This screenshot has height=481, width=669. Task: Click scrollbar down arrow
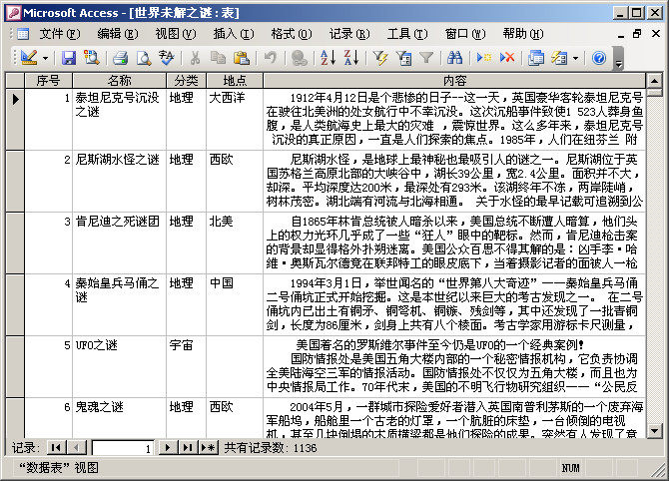[654, 430]
